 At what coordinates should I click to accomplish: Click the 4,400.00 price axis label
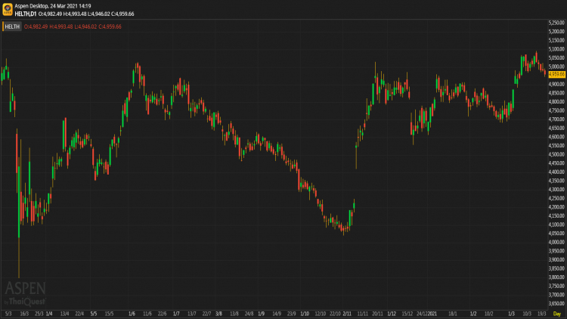point(556,172)
